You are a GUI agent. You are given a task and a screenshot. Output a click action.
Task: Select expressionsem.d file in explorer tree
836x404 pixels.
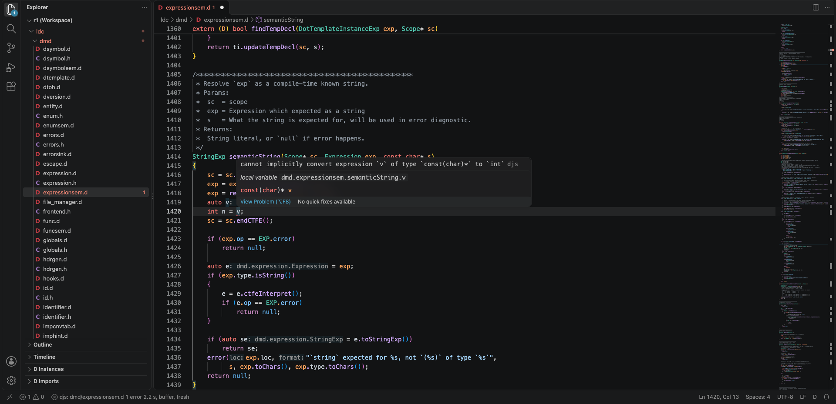click(86, 193)
